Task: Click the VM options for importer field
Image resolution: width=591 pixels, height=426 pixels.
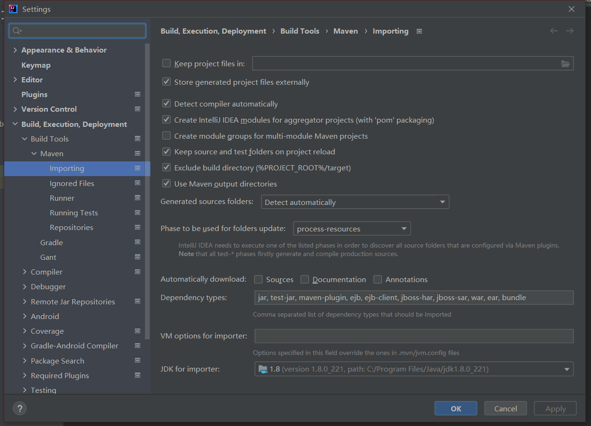Action: pyautogui.click(x=414, y=336)
